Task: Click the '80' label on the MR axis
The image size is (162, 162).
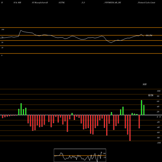Action: [x=158, y=96]
